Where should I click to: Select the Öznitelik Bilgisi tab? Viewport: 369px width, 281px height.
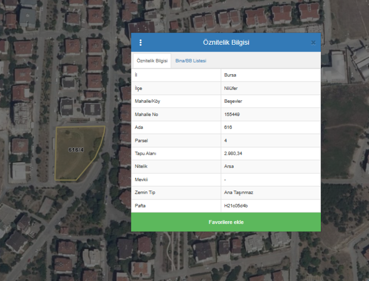[152, 61]
